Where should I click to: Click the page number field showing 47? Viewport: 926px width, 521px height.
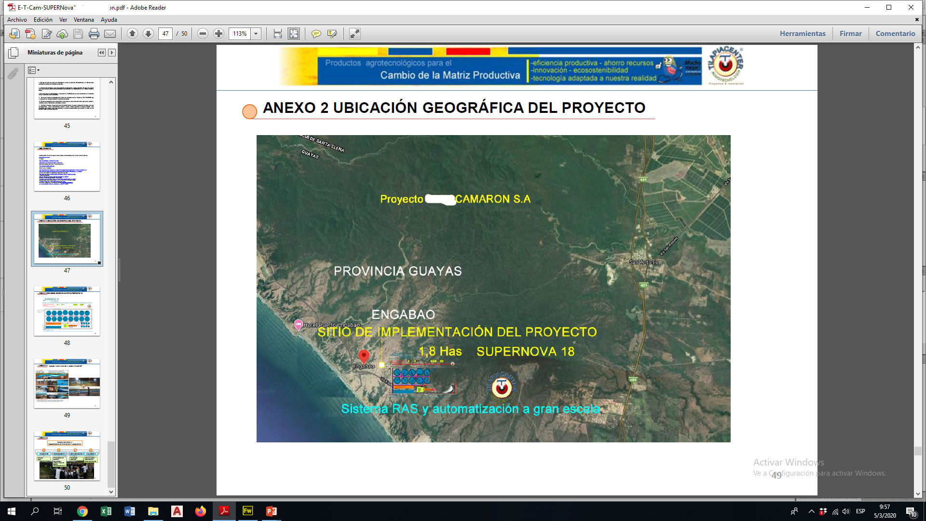165,34
